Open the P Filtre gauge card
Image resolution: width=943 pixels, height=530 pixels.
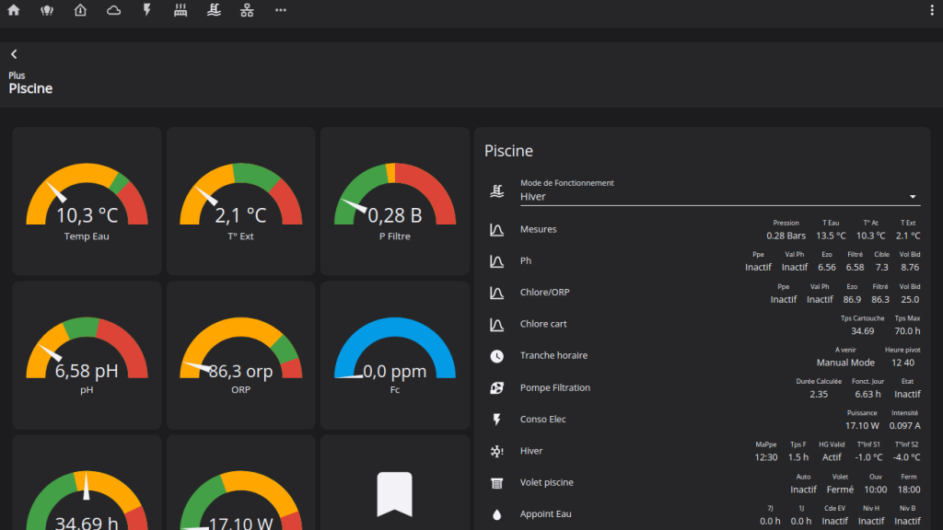coord(394,201)
